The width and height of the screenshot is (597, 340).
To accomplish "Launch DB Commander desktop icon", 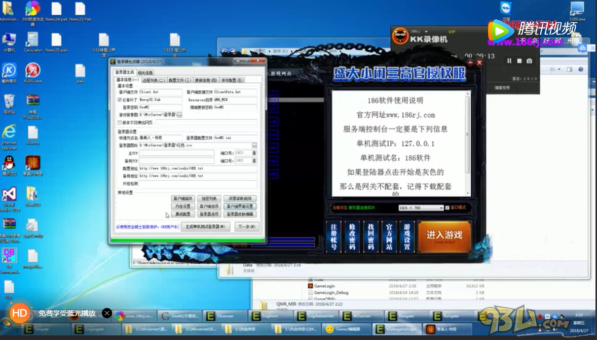I will coord(9,260).
